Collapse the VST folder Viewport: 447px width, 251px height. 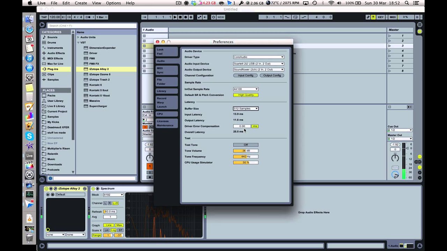pos(78,43)
